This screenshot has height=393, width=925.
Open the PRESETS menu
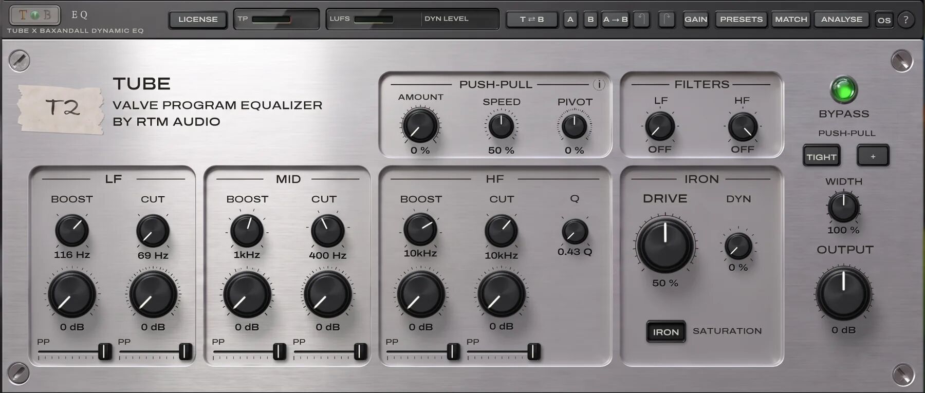741,20
